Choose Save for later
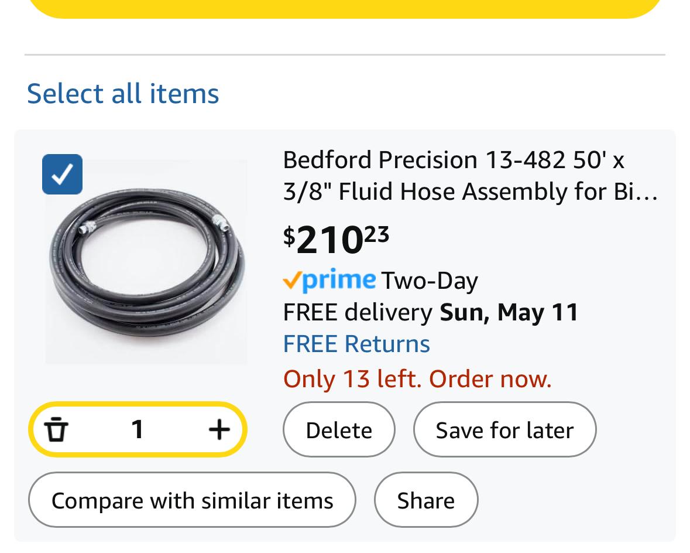The height and width of the screenshot is (553, 690). tap(504, 430)
